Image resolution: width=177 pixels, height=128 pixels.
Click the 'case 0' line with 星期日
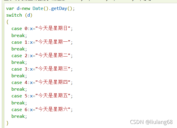tap(42, 28)
